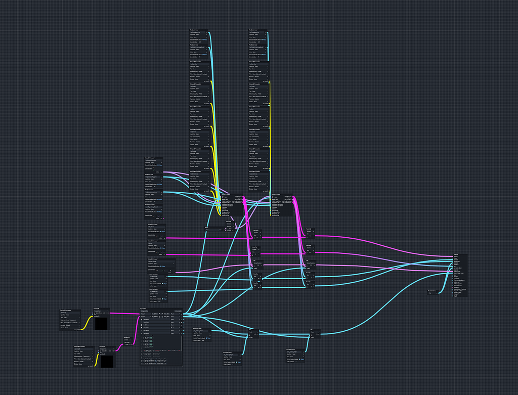
Task: Toggle the checkbox in the bottom-right FloatParameter node
Action: tap(298, 358)
